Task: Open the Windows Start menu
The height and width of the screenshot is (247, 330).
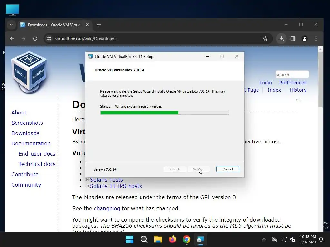Action: coord(130,239)
